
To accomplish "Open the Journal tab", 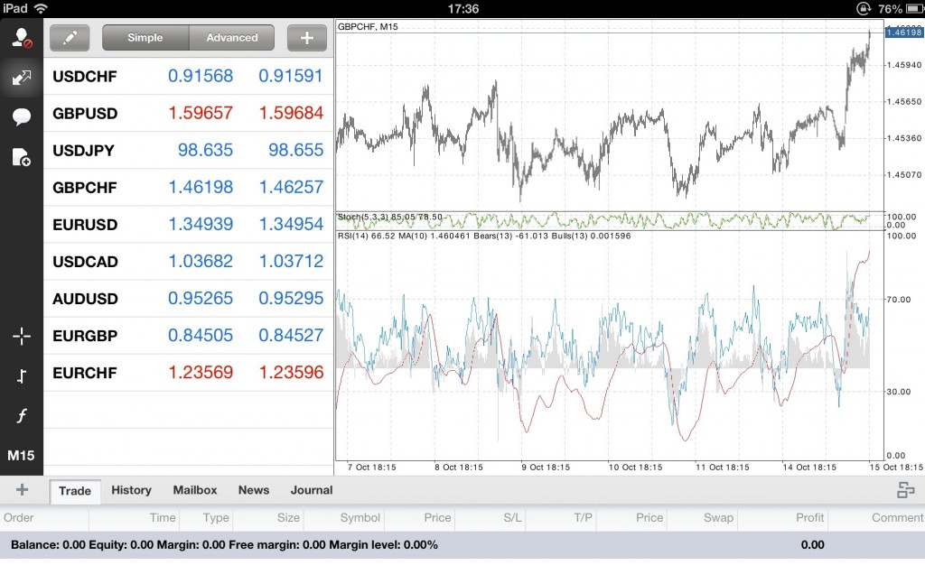I will pos(312,490).
